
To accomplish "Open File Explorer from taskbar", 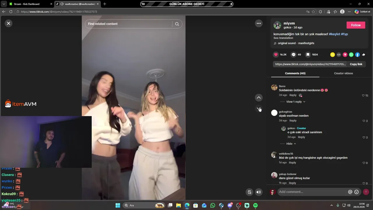I will (179, 205).
